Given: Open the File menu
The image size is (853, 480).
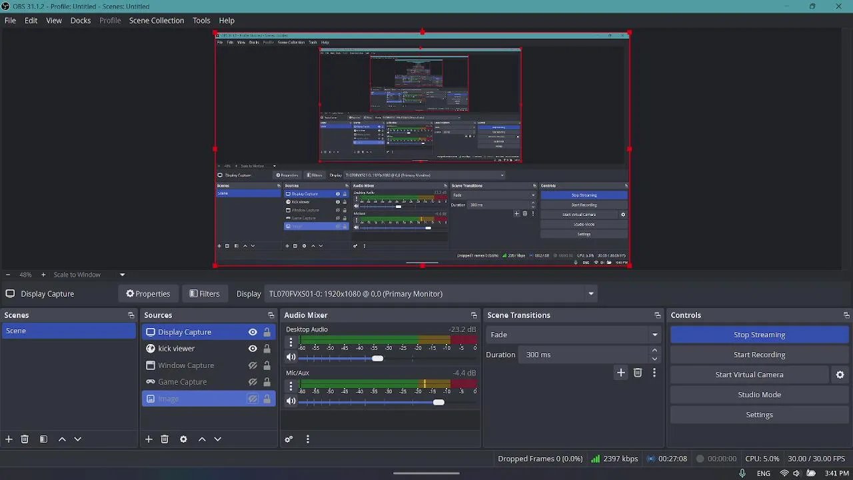Looking at the screenshot, I should 10,21.
